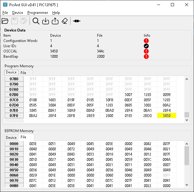Image resolution: width=194 pixels, height=192 pixels.
Task: Select the 0072 cell in EEPROM row 0010
Action: pos(71,149)
